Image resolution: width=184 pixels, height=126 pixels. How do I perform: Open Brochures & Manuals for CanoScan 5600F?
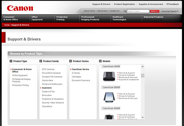128,78
